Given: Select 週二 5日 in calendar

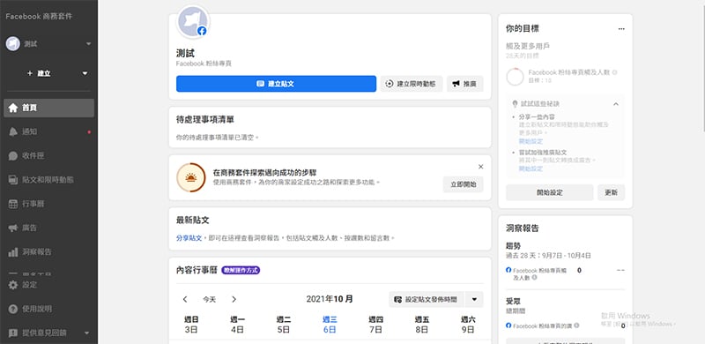Looking at the screenshot, I should [284, 325].
